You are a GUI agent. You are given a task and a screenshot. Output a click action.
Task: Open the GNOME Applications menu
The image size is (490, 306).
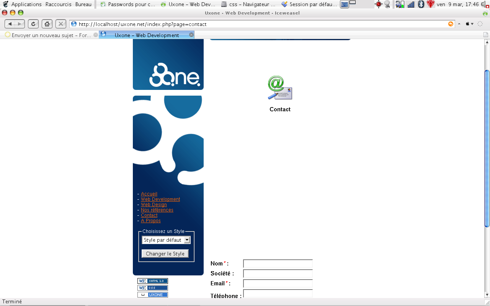click(x=26, y=4)
